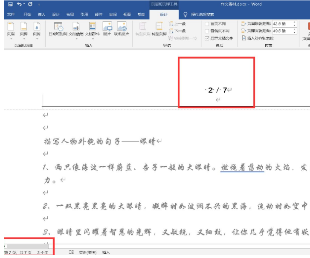The width and height of the screenshot is (310, 258).
Task: Click the 页眉顶端距离 value field
Action: click(x=282, y=24)
